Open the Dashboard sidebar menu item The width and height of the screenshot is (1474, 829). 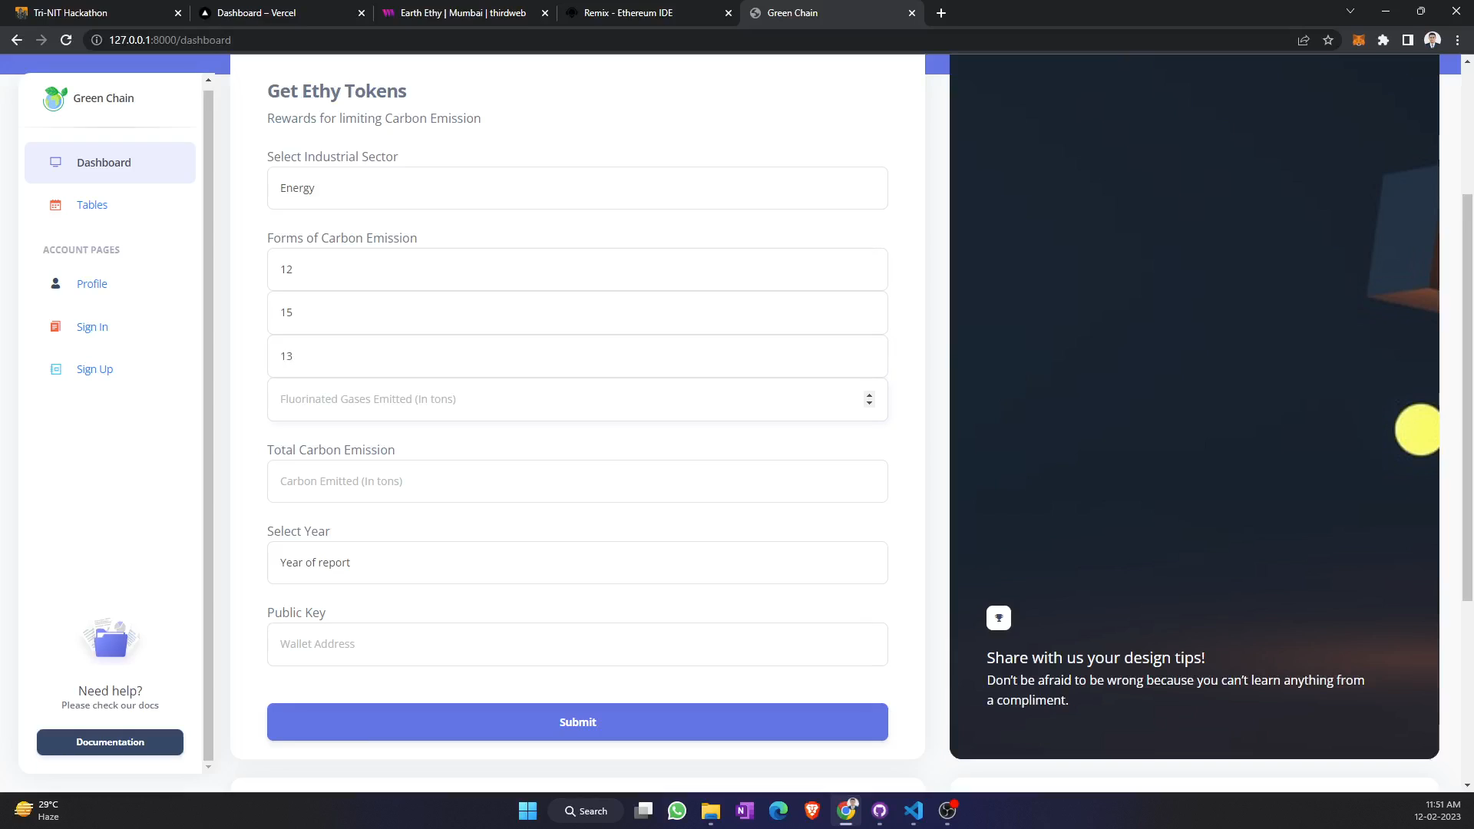pyautogui.click(x=110, y=163)
